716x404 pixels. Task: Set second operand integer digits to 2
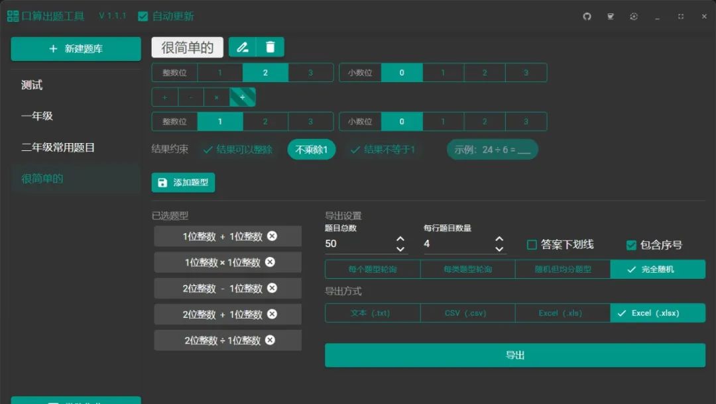point(265,122)
